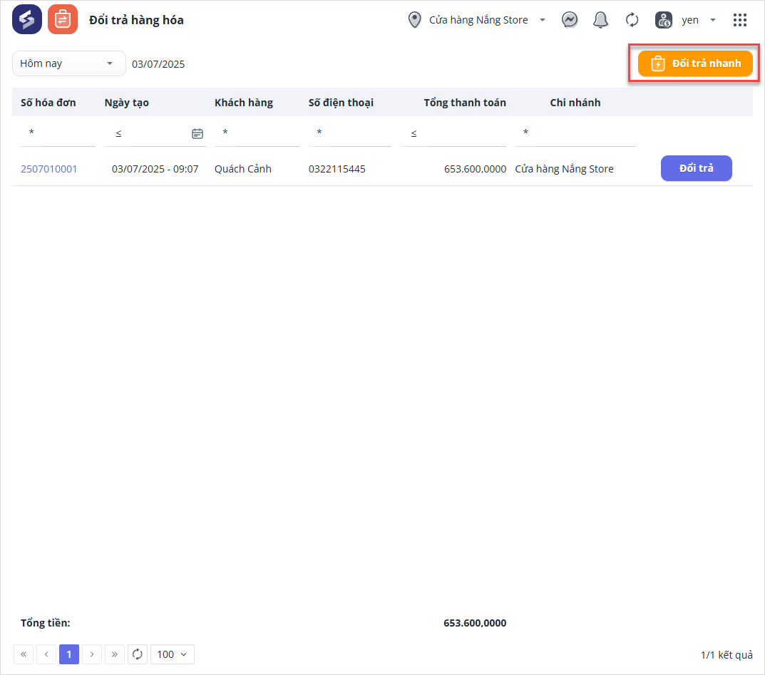Click the Số điện thoại filter input field
The image size is (765, 675).
360,133
